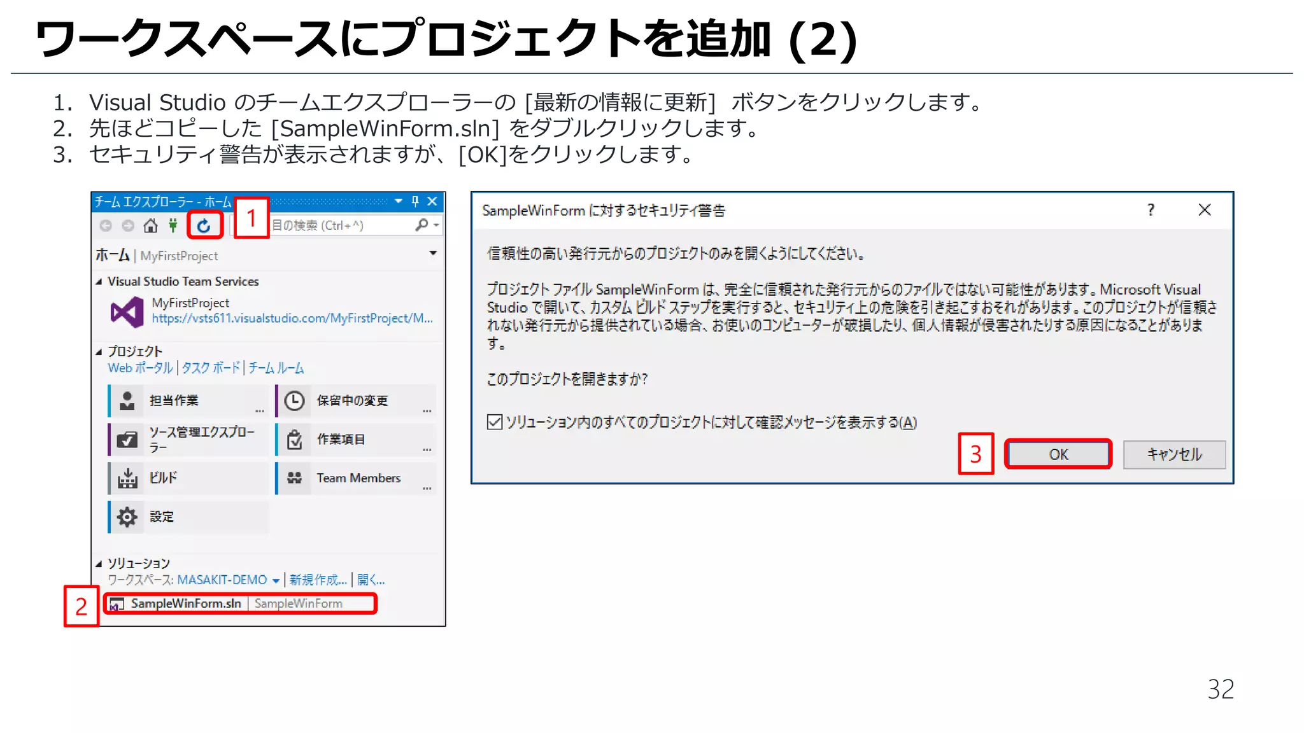Click the Visual Studio logo for MyFirstProject
Image resolution: width=1304 pixels, height=733 pixels.
point(127,312)
